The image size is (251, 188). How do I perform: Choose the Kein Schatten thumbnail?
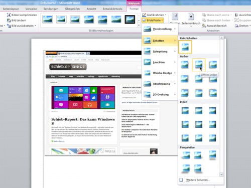point(185,47)
